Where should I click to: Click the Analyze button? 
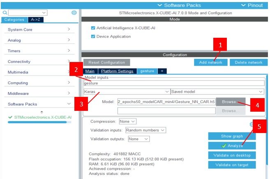(x=232, y=146)
